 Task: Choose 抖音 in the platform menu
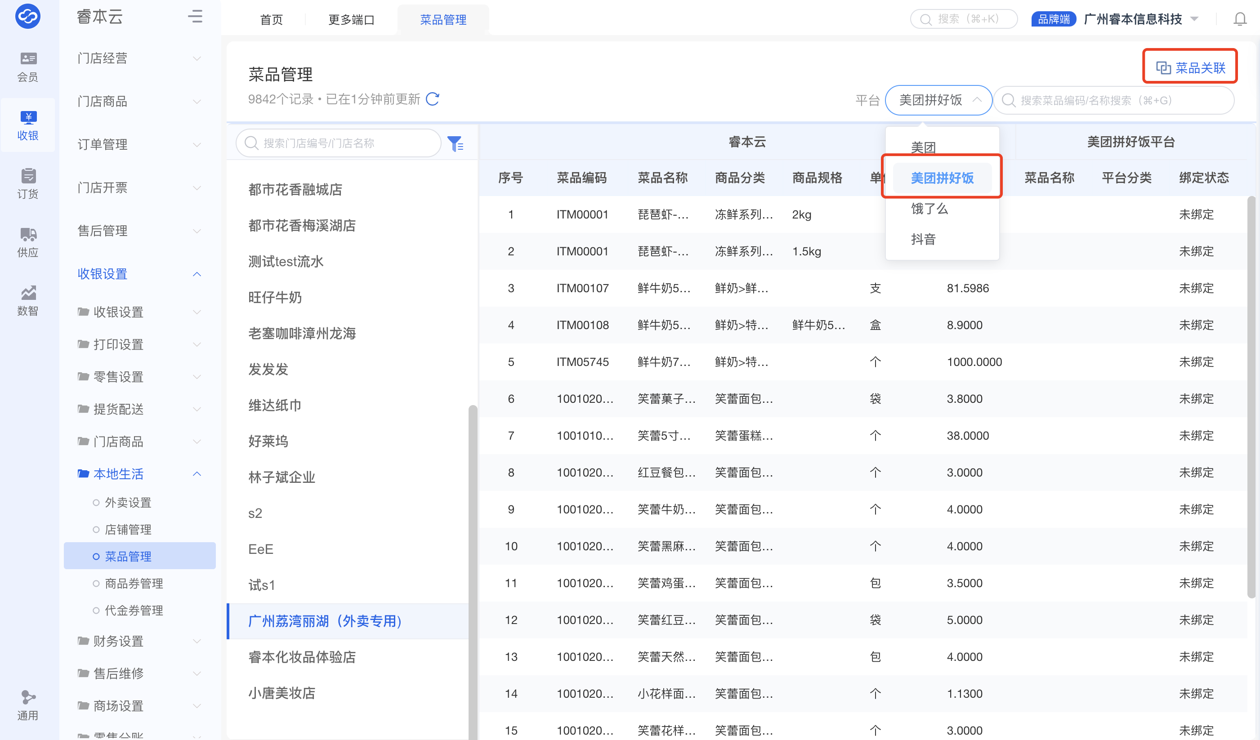coord(923,239)
